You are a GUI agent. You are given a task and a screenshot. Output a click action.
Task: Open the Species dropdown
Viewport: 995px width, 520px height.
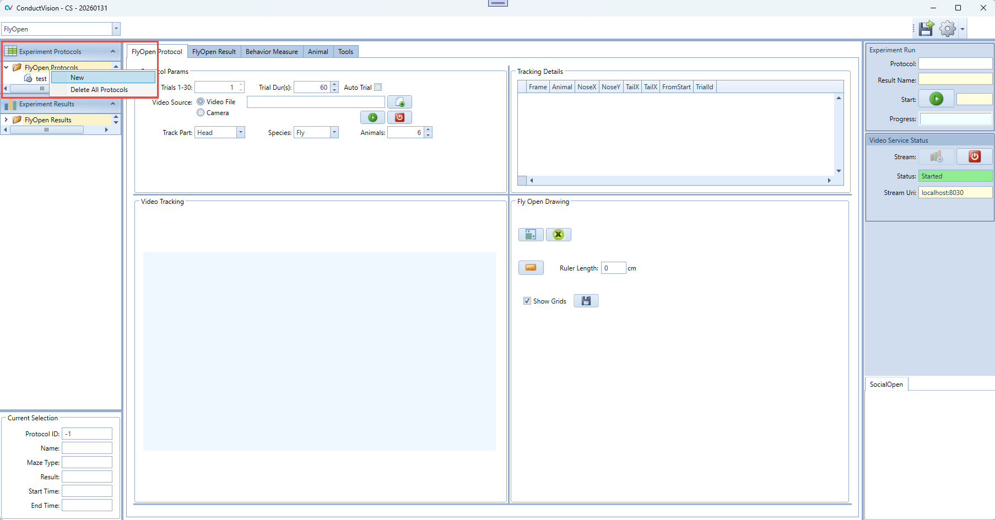(x=334, y=133)
